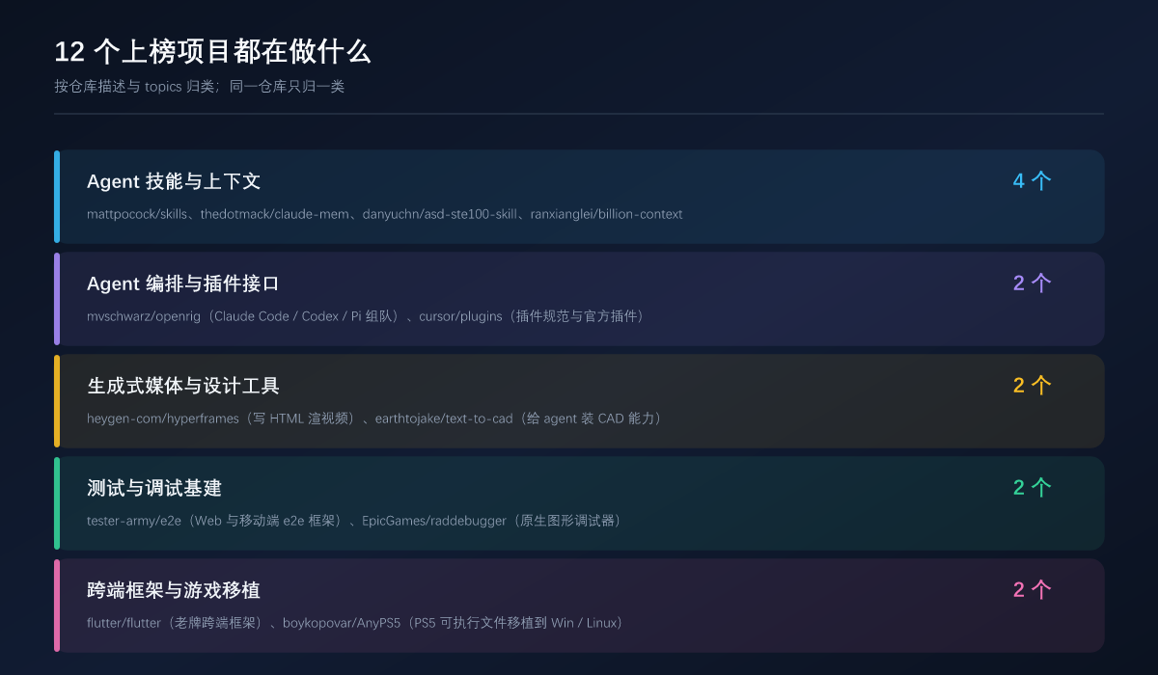Click the repo list starting with mattpocock/skills
Viewport: 1158px width, 675px height.
pyautogui.click(x=385, y=214)
